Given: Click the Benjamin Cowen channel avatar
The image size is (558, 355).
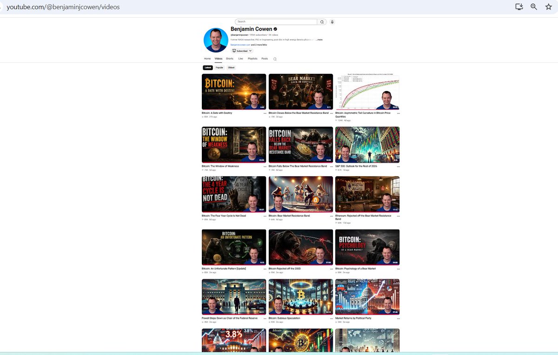Looking at the screenshot, I should (x=216, y=40).
